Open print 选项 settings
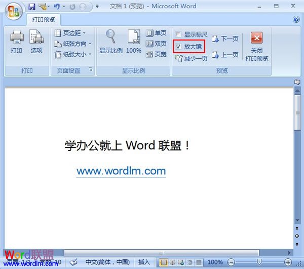This screenshot has height=269, width=304. click(36, 42)
